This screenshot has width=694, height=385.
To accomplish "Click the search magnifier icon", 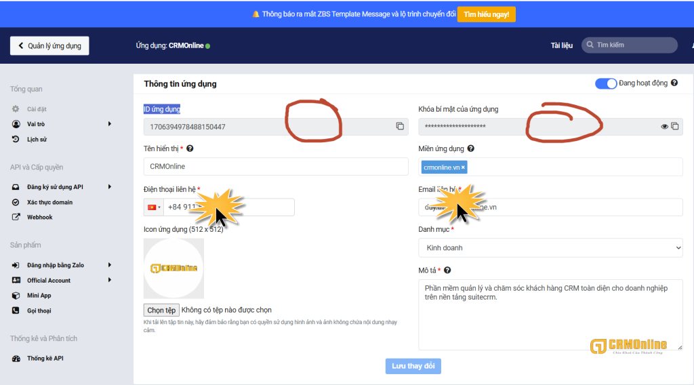I will [x=590, y=45].
